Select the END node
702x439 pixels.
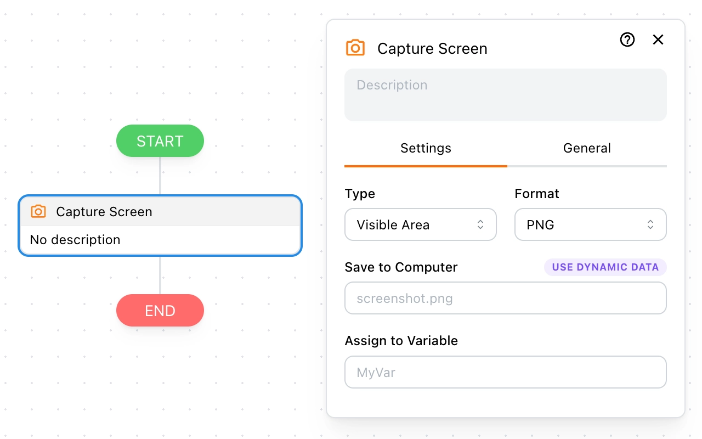160,311
